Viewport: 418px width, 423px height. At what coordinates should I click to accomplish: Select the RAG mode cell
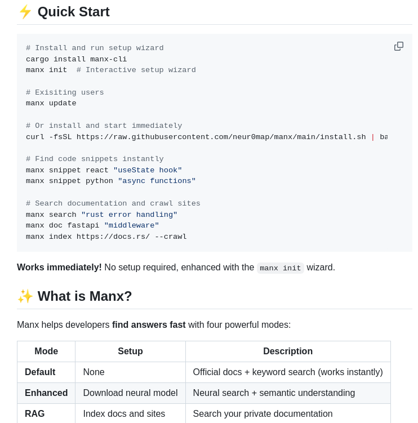(x=35, y=414)
